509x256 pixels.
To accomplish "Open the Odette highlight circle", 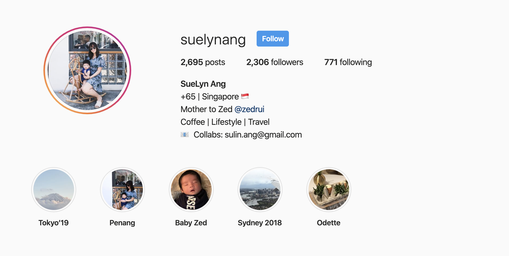I will pos(329,190).
